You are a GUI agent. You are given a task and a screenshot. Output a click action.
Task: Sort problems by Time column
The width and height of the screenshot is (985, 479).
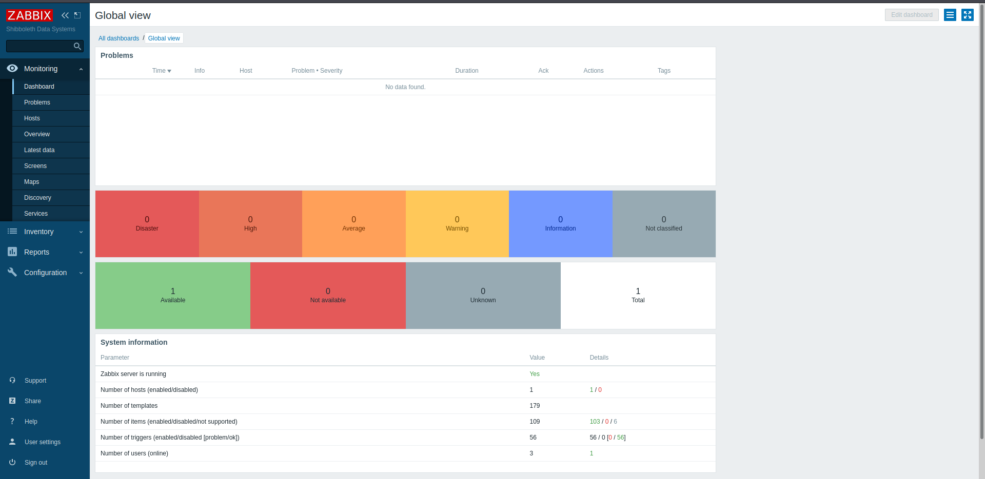161,71
